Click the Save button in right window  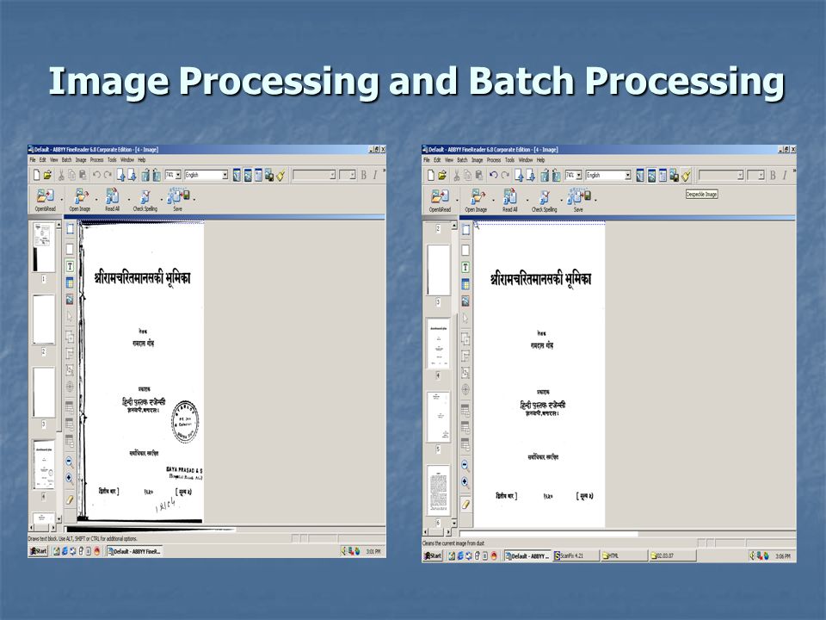(x=578, y=201)
